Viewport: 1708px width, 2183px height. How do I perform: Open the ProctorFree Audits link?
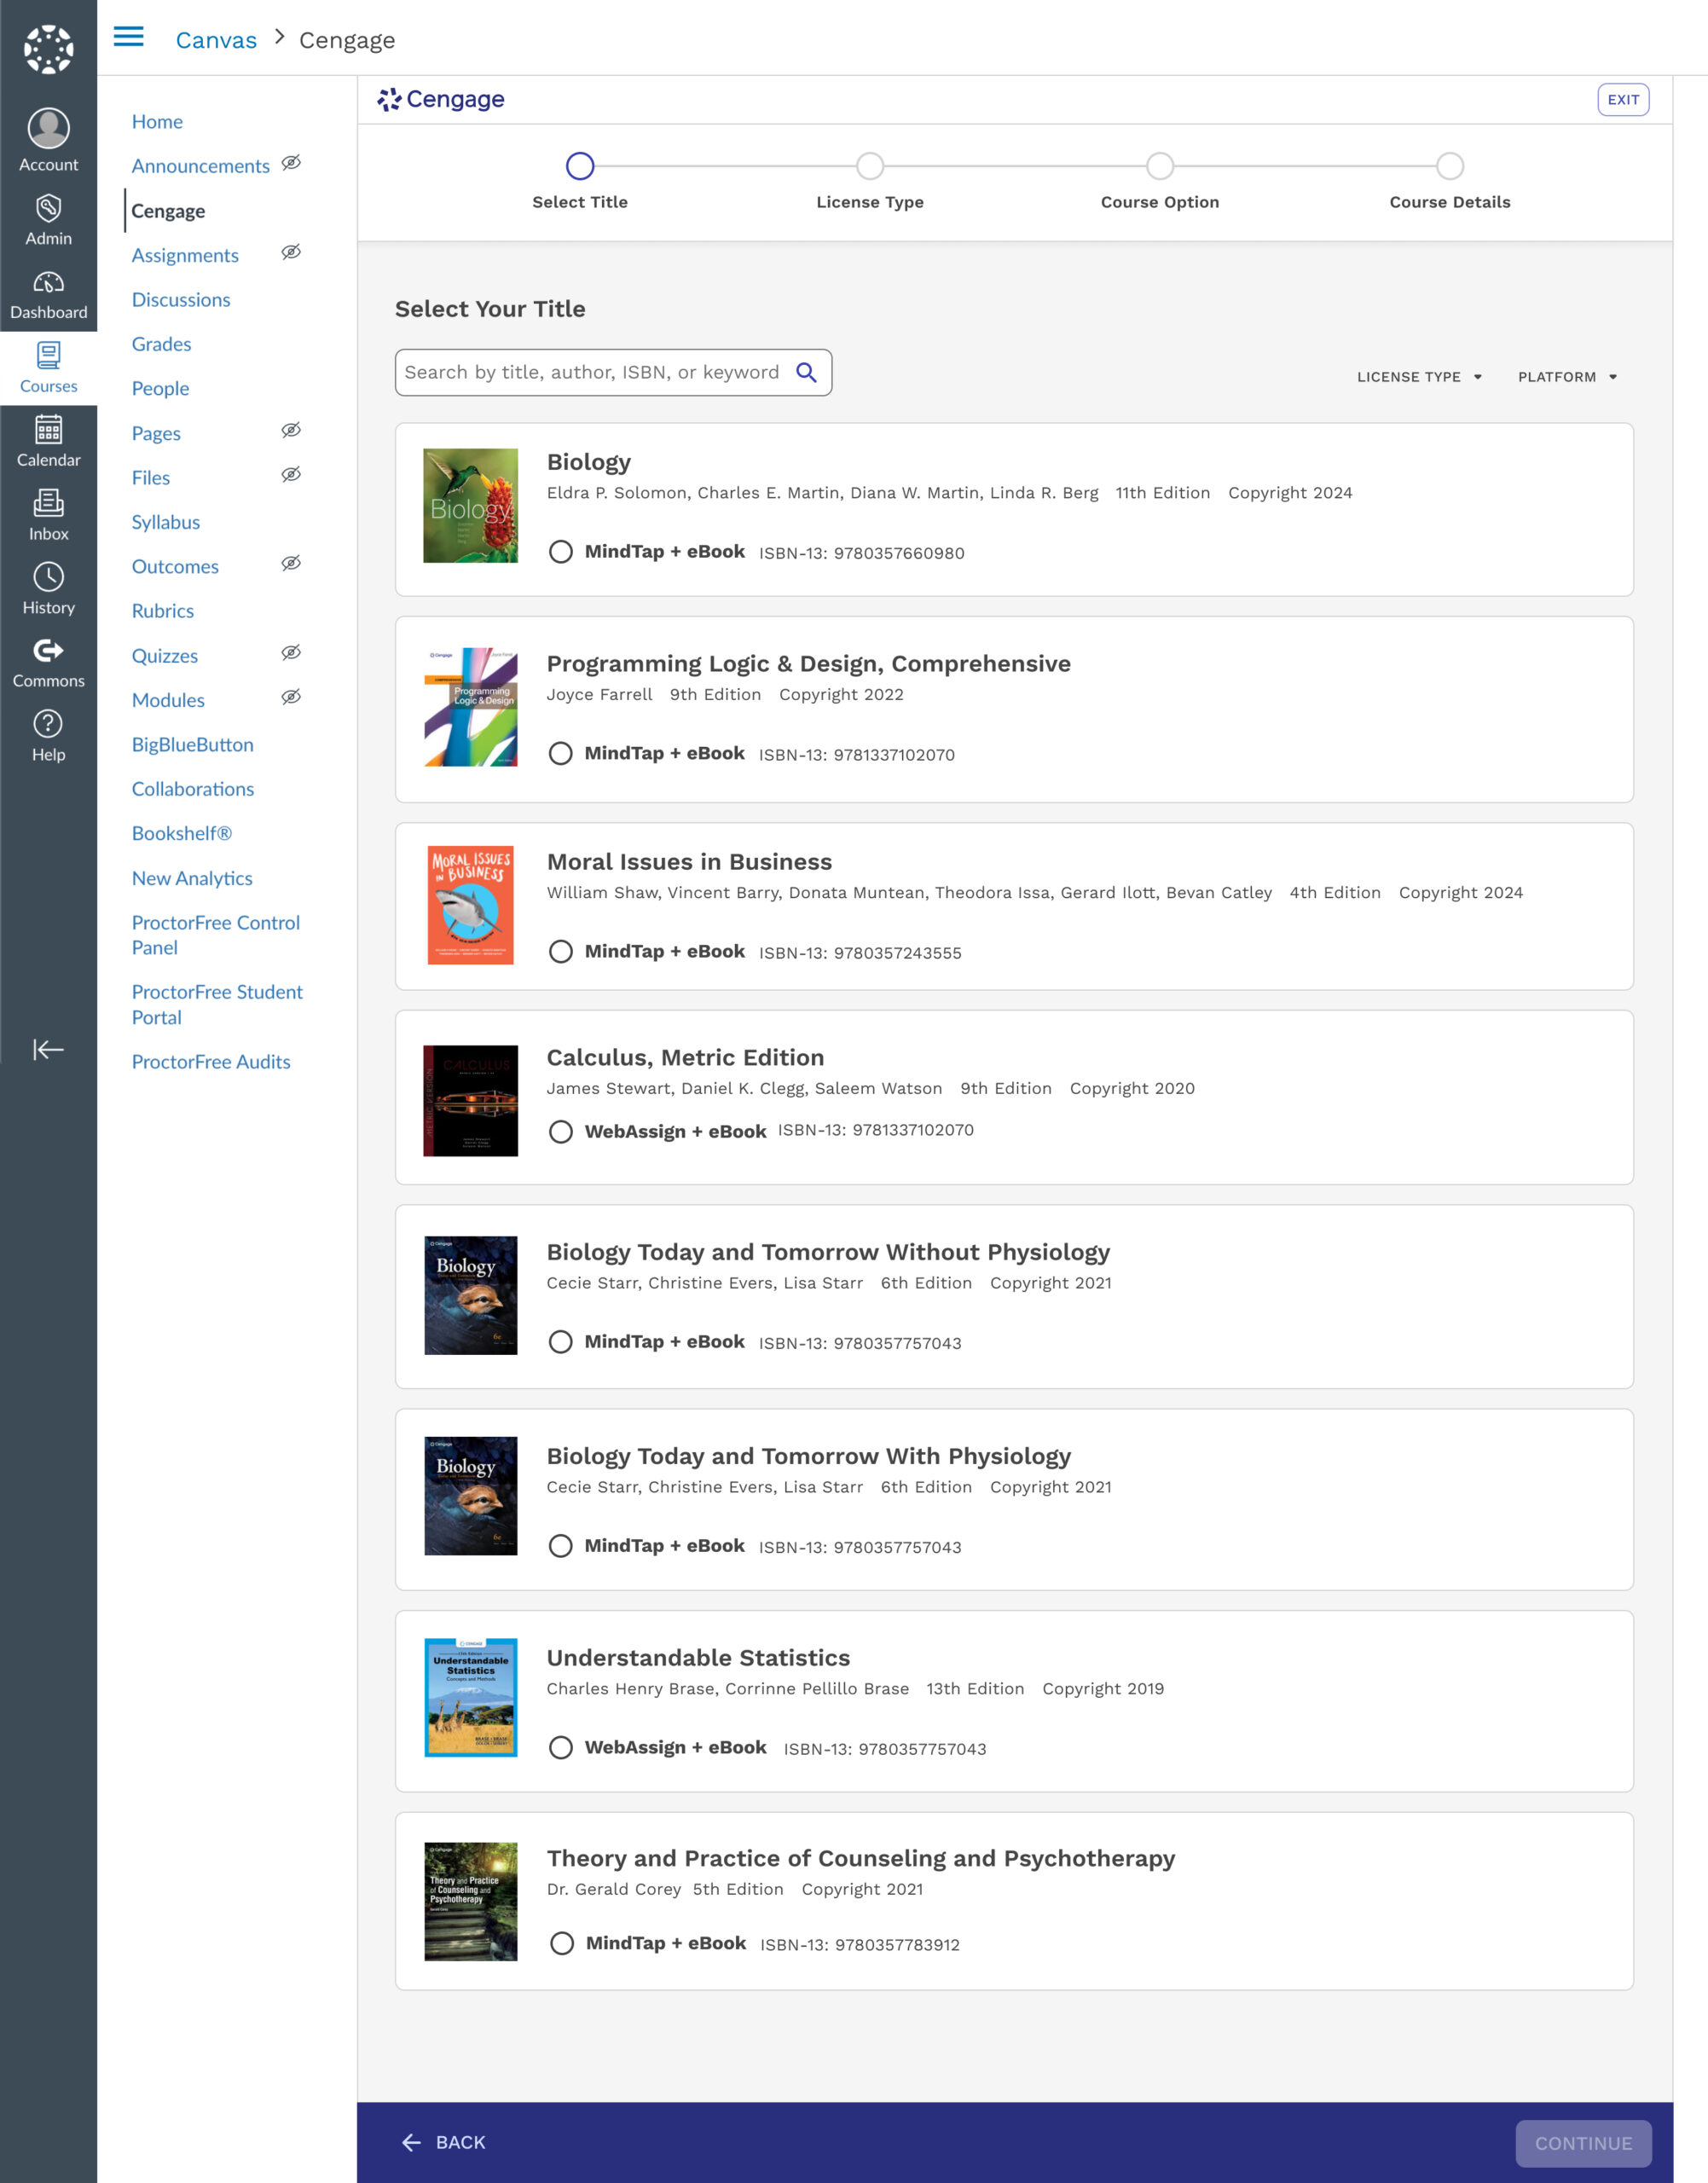(x=211, y=1062)
